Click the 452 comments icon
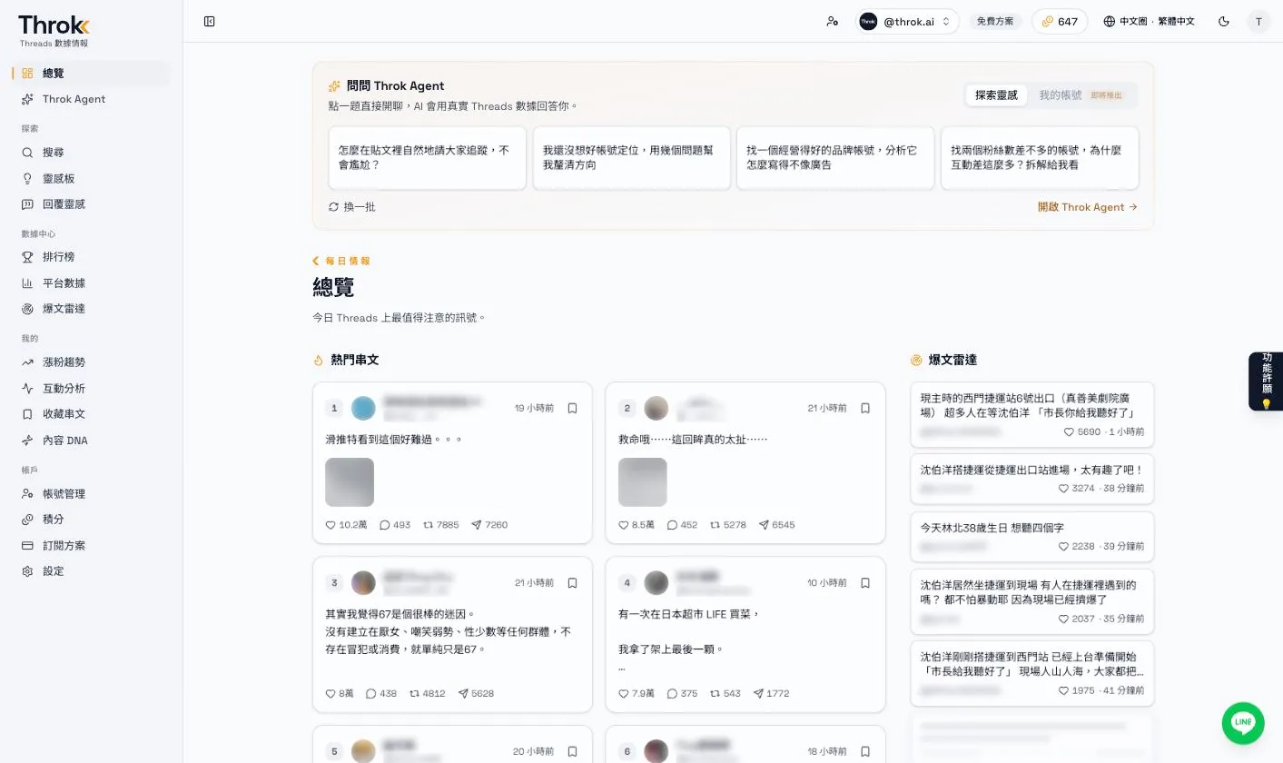The width and height of the screenshot is (1283, 763). pos(672,525)
